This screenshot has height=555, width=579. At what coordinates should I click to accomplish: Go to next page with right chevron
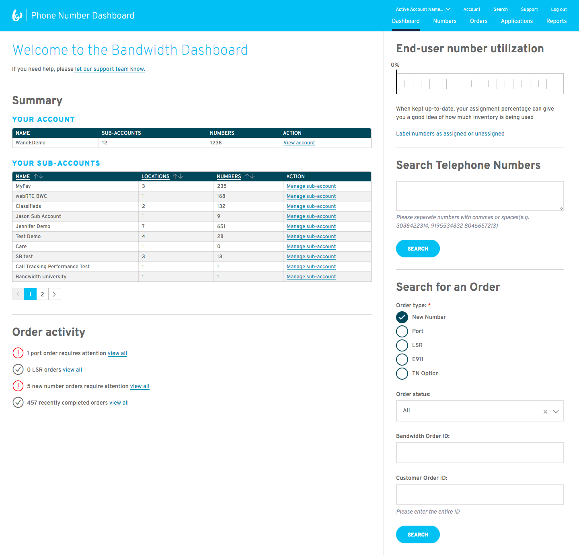[54, 294]
